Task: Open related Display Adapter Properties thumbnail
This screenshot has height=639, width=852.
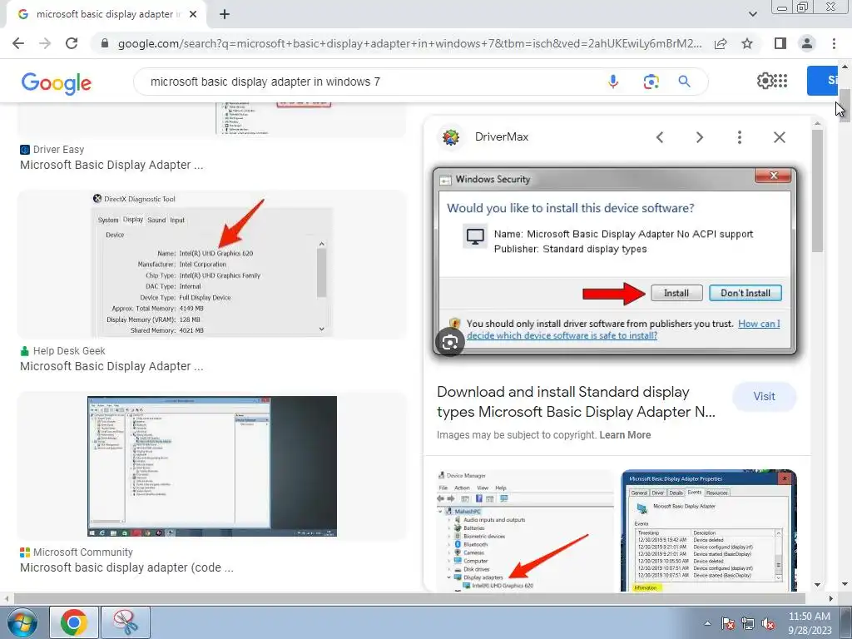Action: (709, 530)
